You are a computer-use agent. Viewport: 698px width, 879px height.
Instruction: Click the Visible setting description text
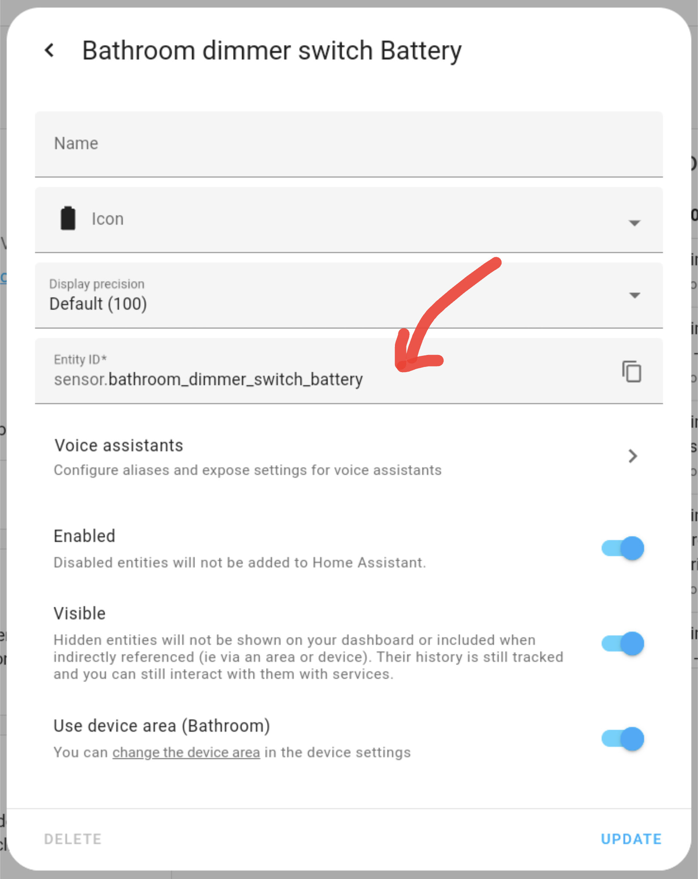click(x=308, y=657)
